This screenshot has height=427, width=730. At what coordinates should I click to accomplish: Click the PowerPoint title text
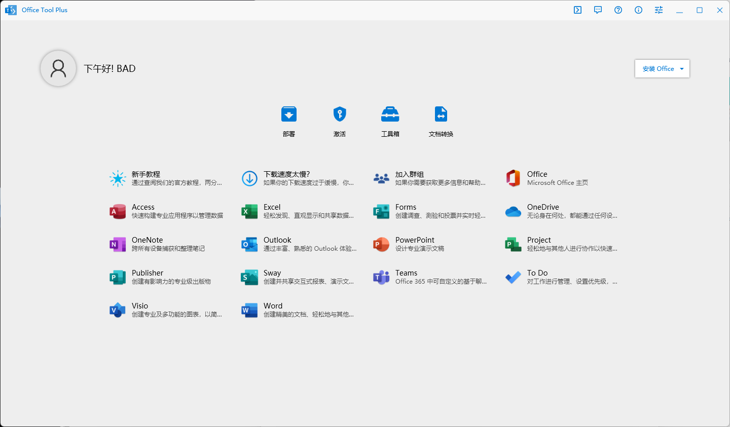point(415,240)
